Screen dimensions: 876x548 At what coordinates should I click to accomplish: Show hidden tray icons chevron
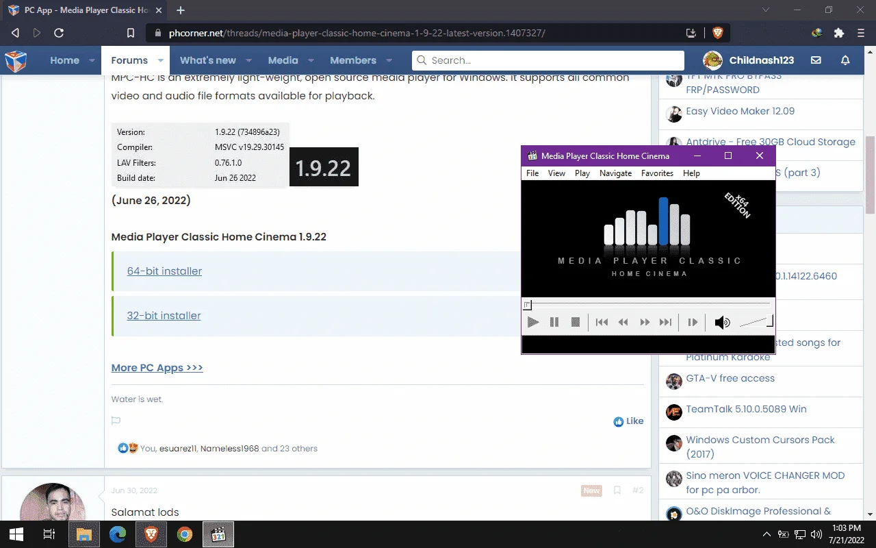coord(766,534)
